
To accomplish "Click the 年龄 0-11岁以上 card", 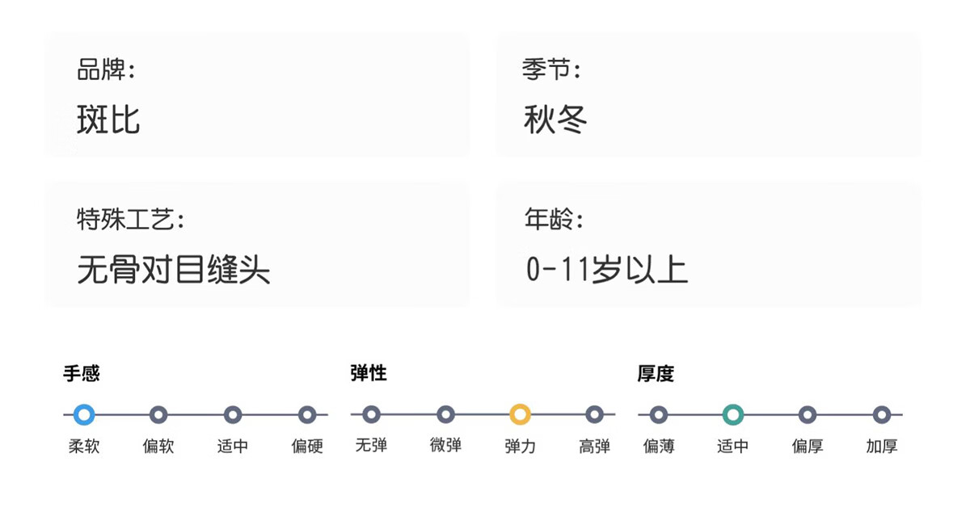I will pyautogui.click(x=708, y=245).
